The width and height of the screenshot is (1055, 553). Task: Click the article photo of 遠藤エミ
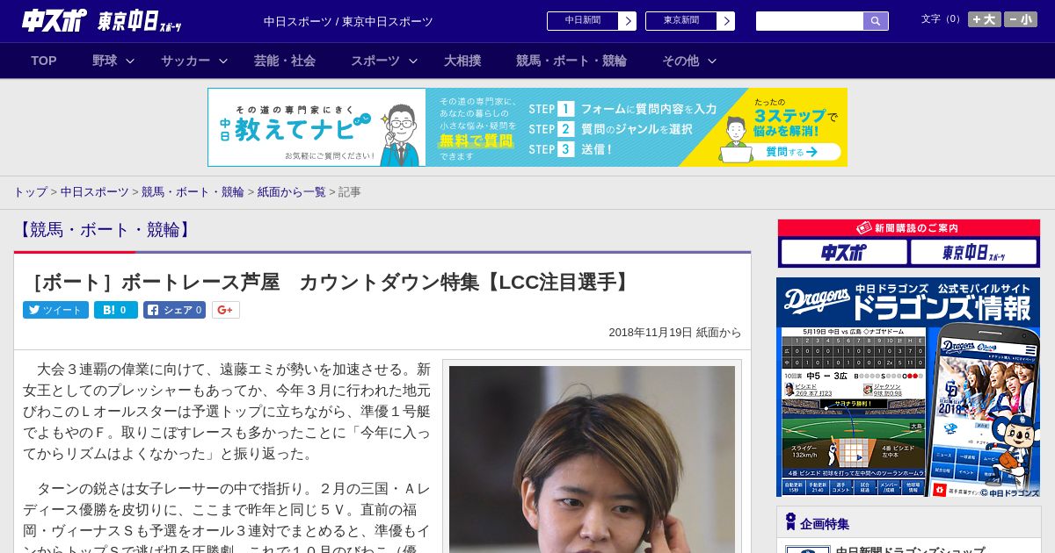tap(592, 459)
